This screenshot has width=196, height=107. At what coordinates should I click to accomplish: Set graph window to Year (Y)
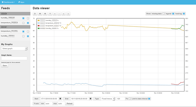click(x=50, y=14)
